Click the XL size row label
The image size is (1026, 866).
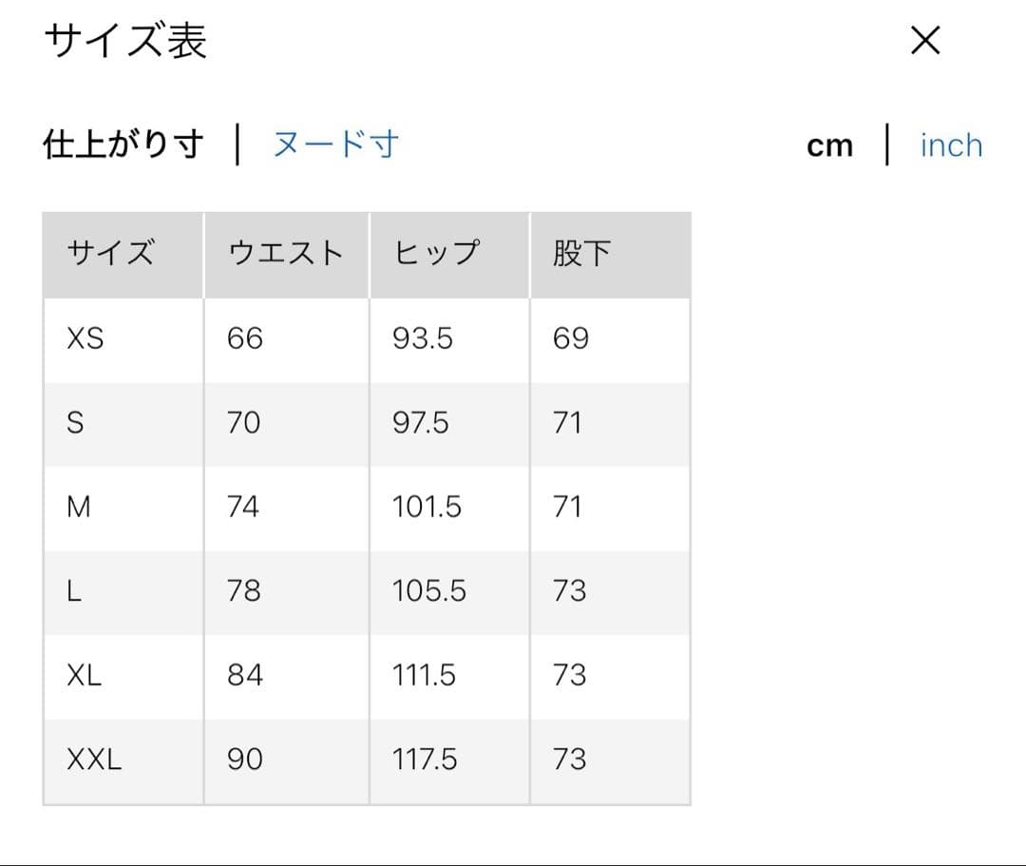85,675
